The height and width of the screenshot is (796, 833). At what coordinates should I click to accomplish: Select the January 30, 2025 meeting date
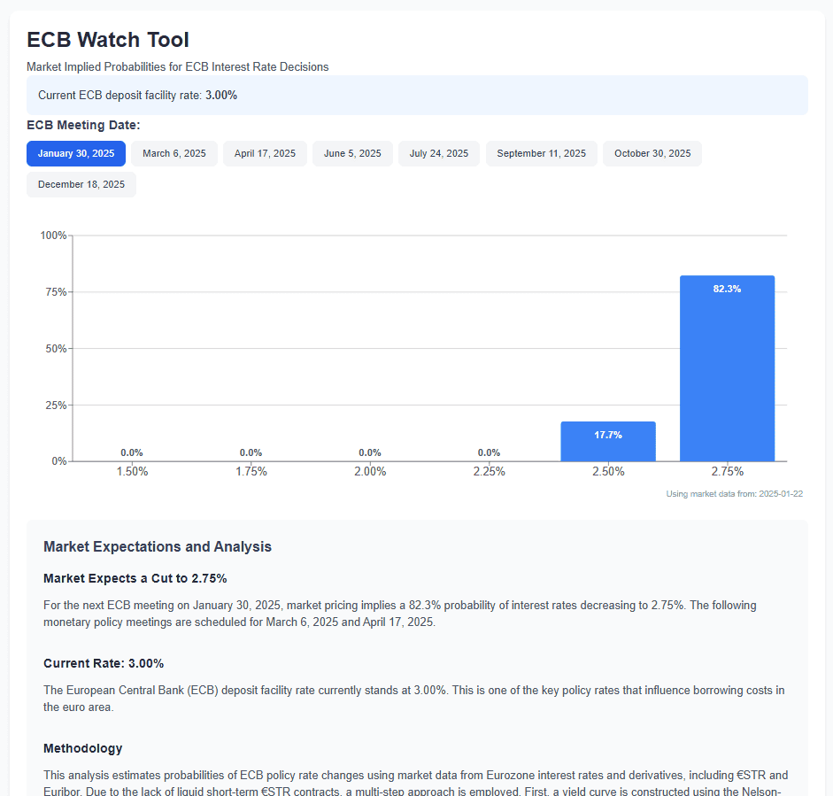76,154
